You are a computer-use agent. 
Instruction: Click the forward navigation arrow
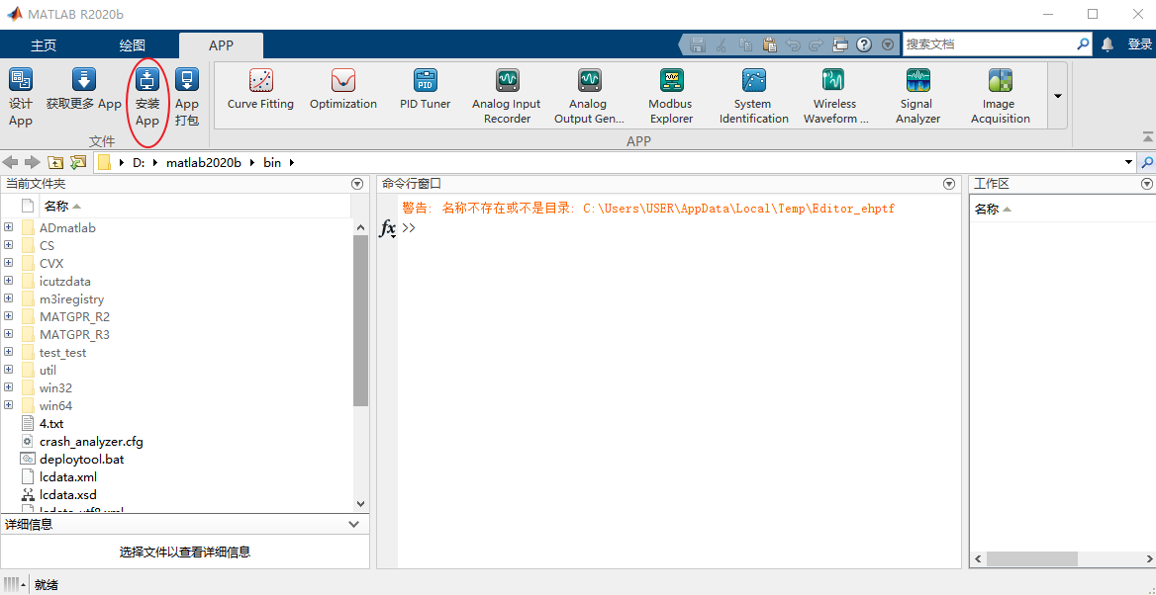click(x=32, y=162)
